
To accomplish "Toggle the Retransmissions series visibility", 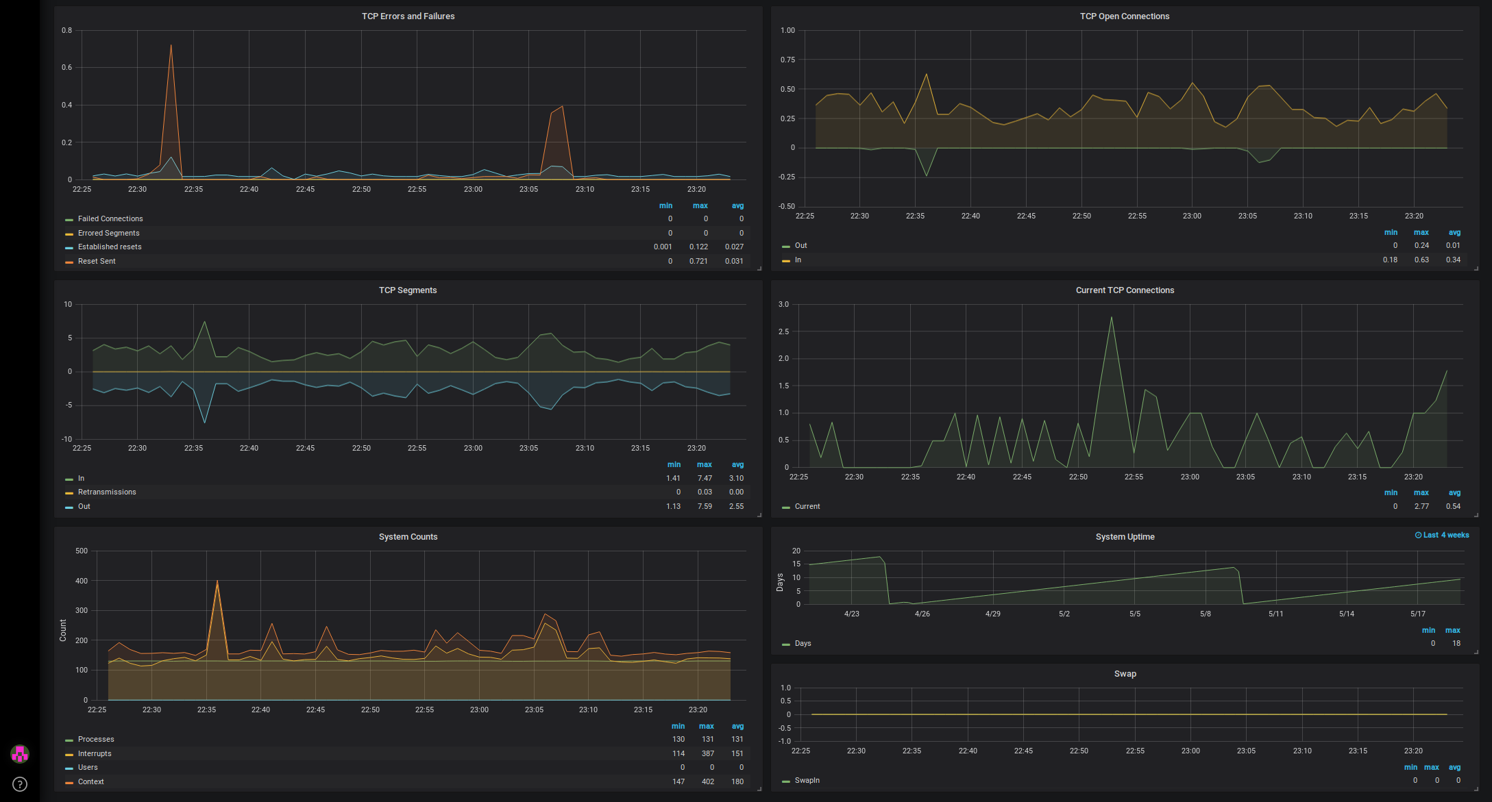I will pyautogui.click(x=107, y=492).
